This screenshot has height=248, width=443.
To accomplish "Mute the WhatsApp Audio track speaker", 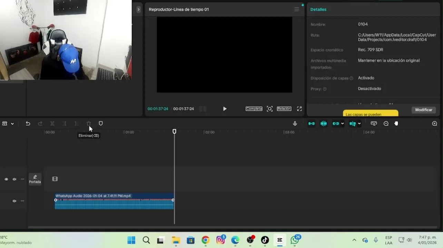I will pyautogui.click(x=14, y=201).
